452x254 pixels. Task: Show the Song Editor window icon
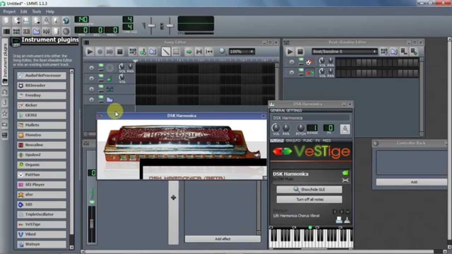6,31
